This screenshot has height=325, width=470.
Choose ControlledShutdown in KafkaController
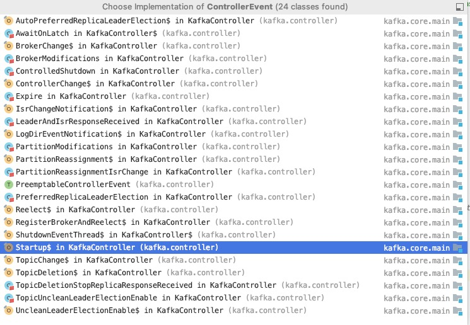(x=234, y=71)
